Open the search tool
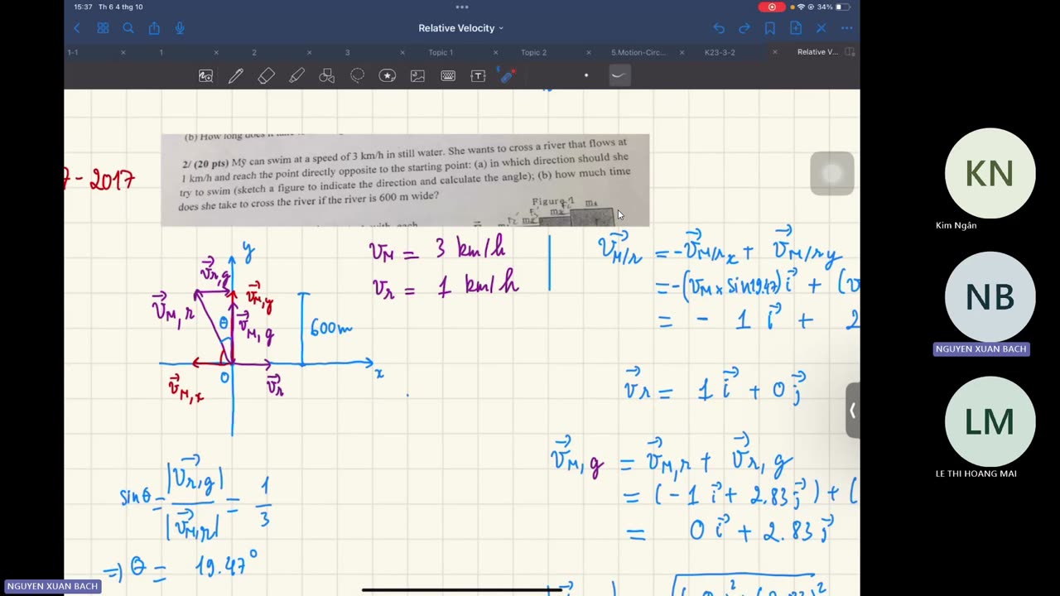This screenshot has width=1060, height=596. (x=128, y=28)
